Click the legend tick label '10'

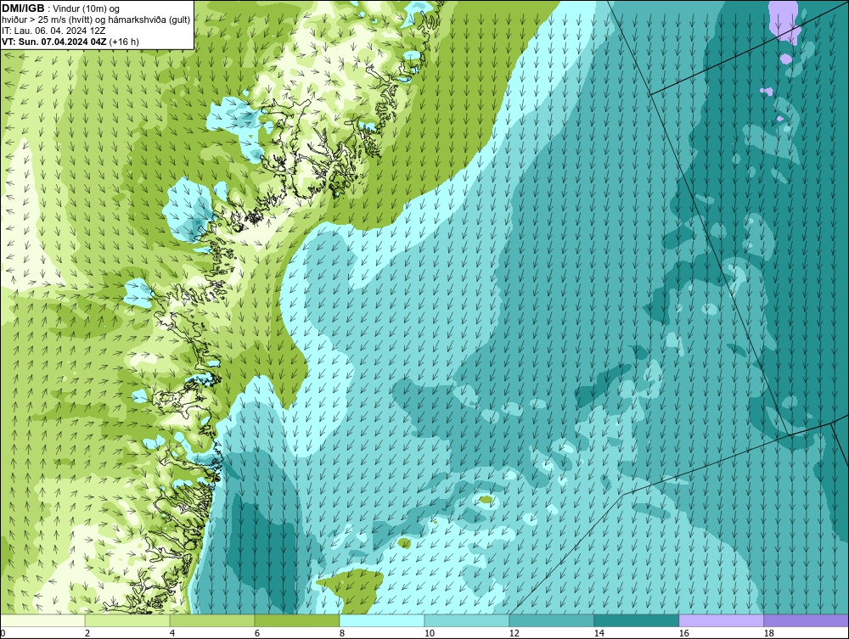(x=430, y=633)
